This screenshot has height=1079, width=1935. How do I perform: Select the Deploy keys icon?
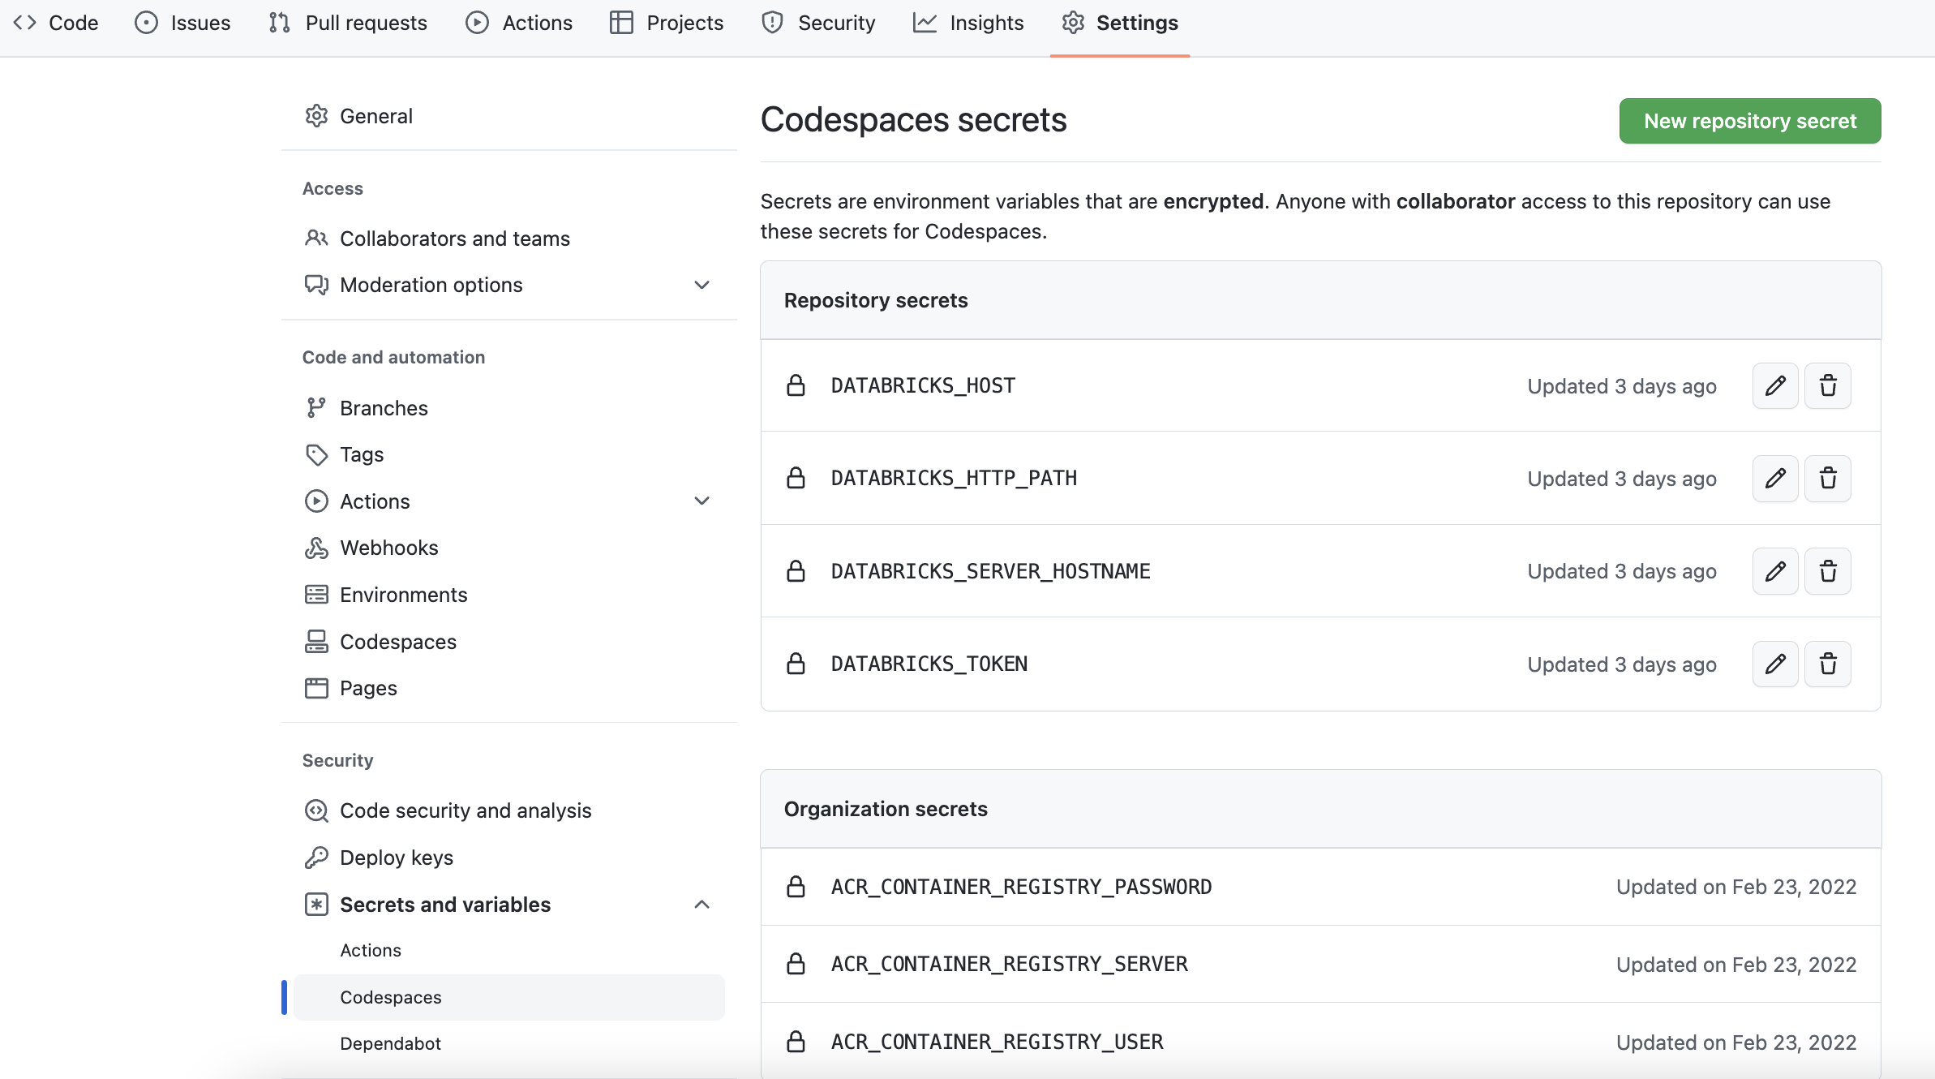pyautogui.click(x=317, y=857)
